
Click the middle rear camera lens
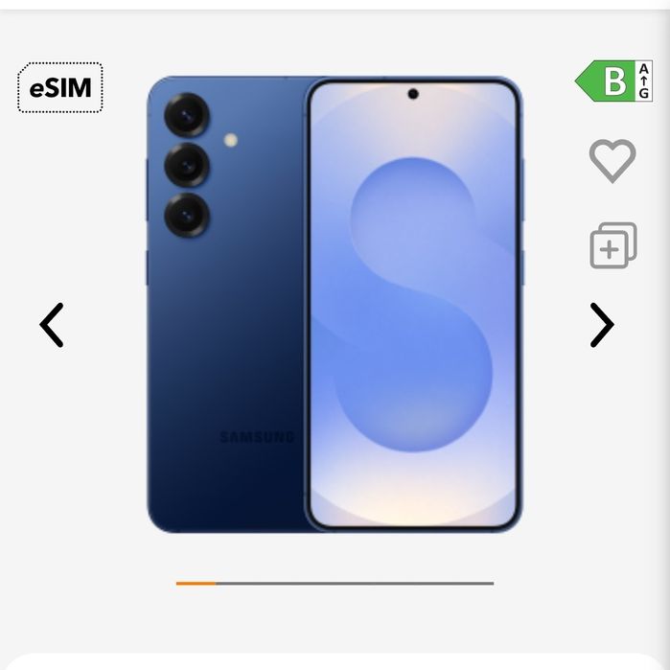(187, 165)
